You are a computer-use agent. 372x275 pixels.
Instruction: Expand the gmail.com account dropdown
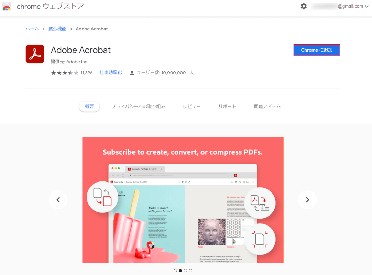[366, 7]
